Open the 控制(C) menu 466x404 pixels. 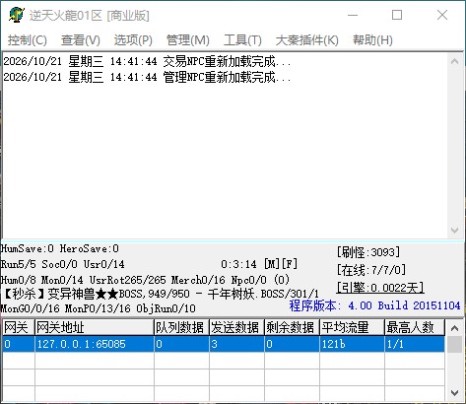tap(28, 40)
